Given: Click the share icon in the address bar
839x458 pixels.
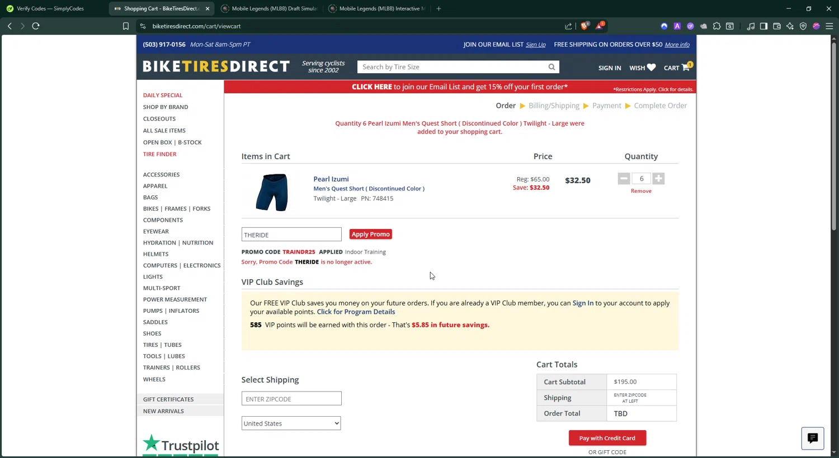Looking at the screenshot, I should (x=568, y=26).
